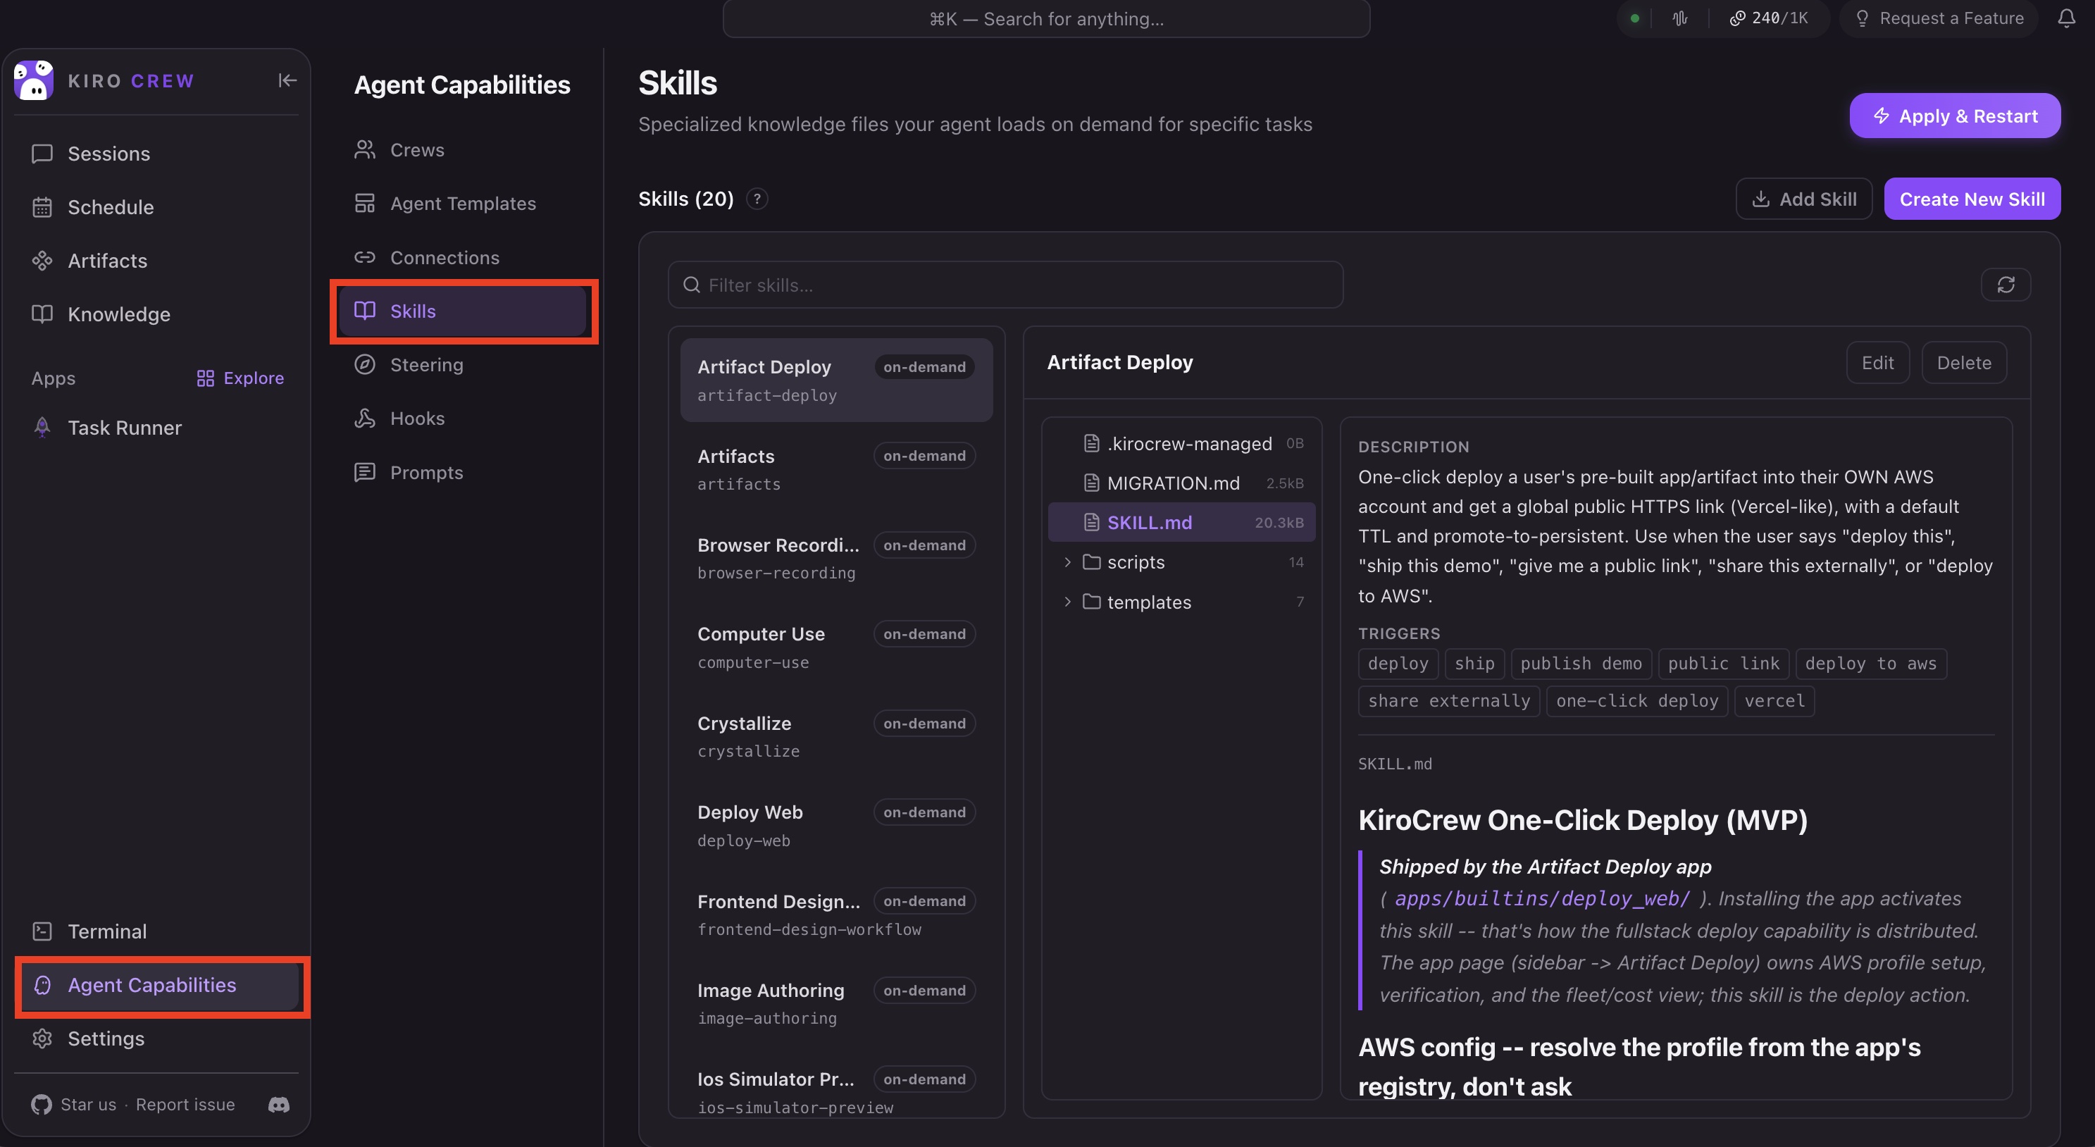The height and width of the screenshot is (1147, 2095).
Task: Click the 'one-click deploy' trigger tag
Action: pyautogui.click(x=1636, y=701)
